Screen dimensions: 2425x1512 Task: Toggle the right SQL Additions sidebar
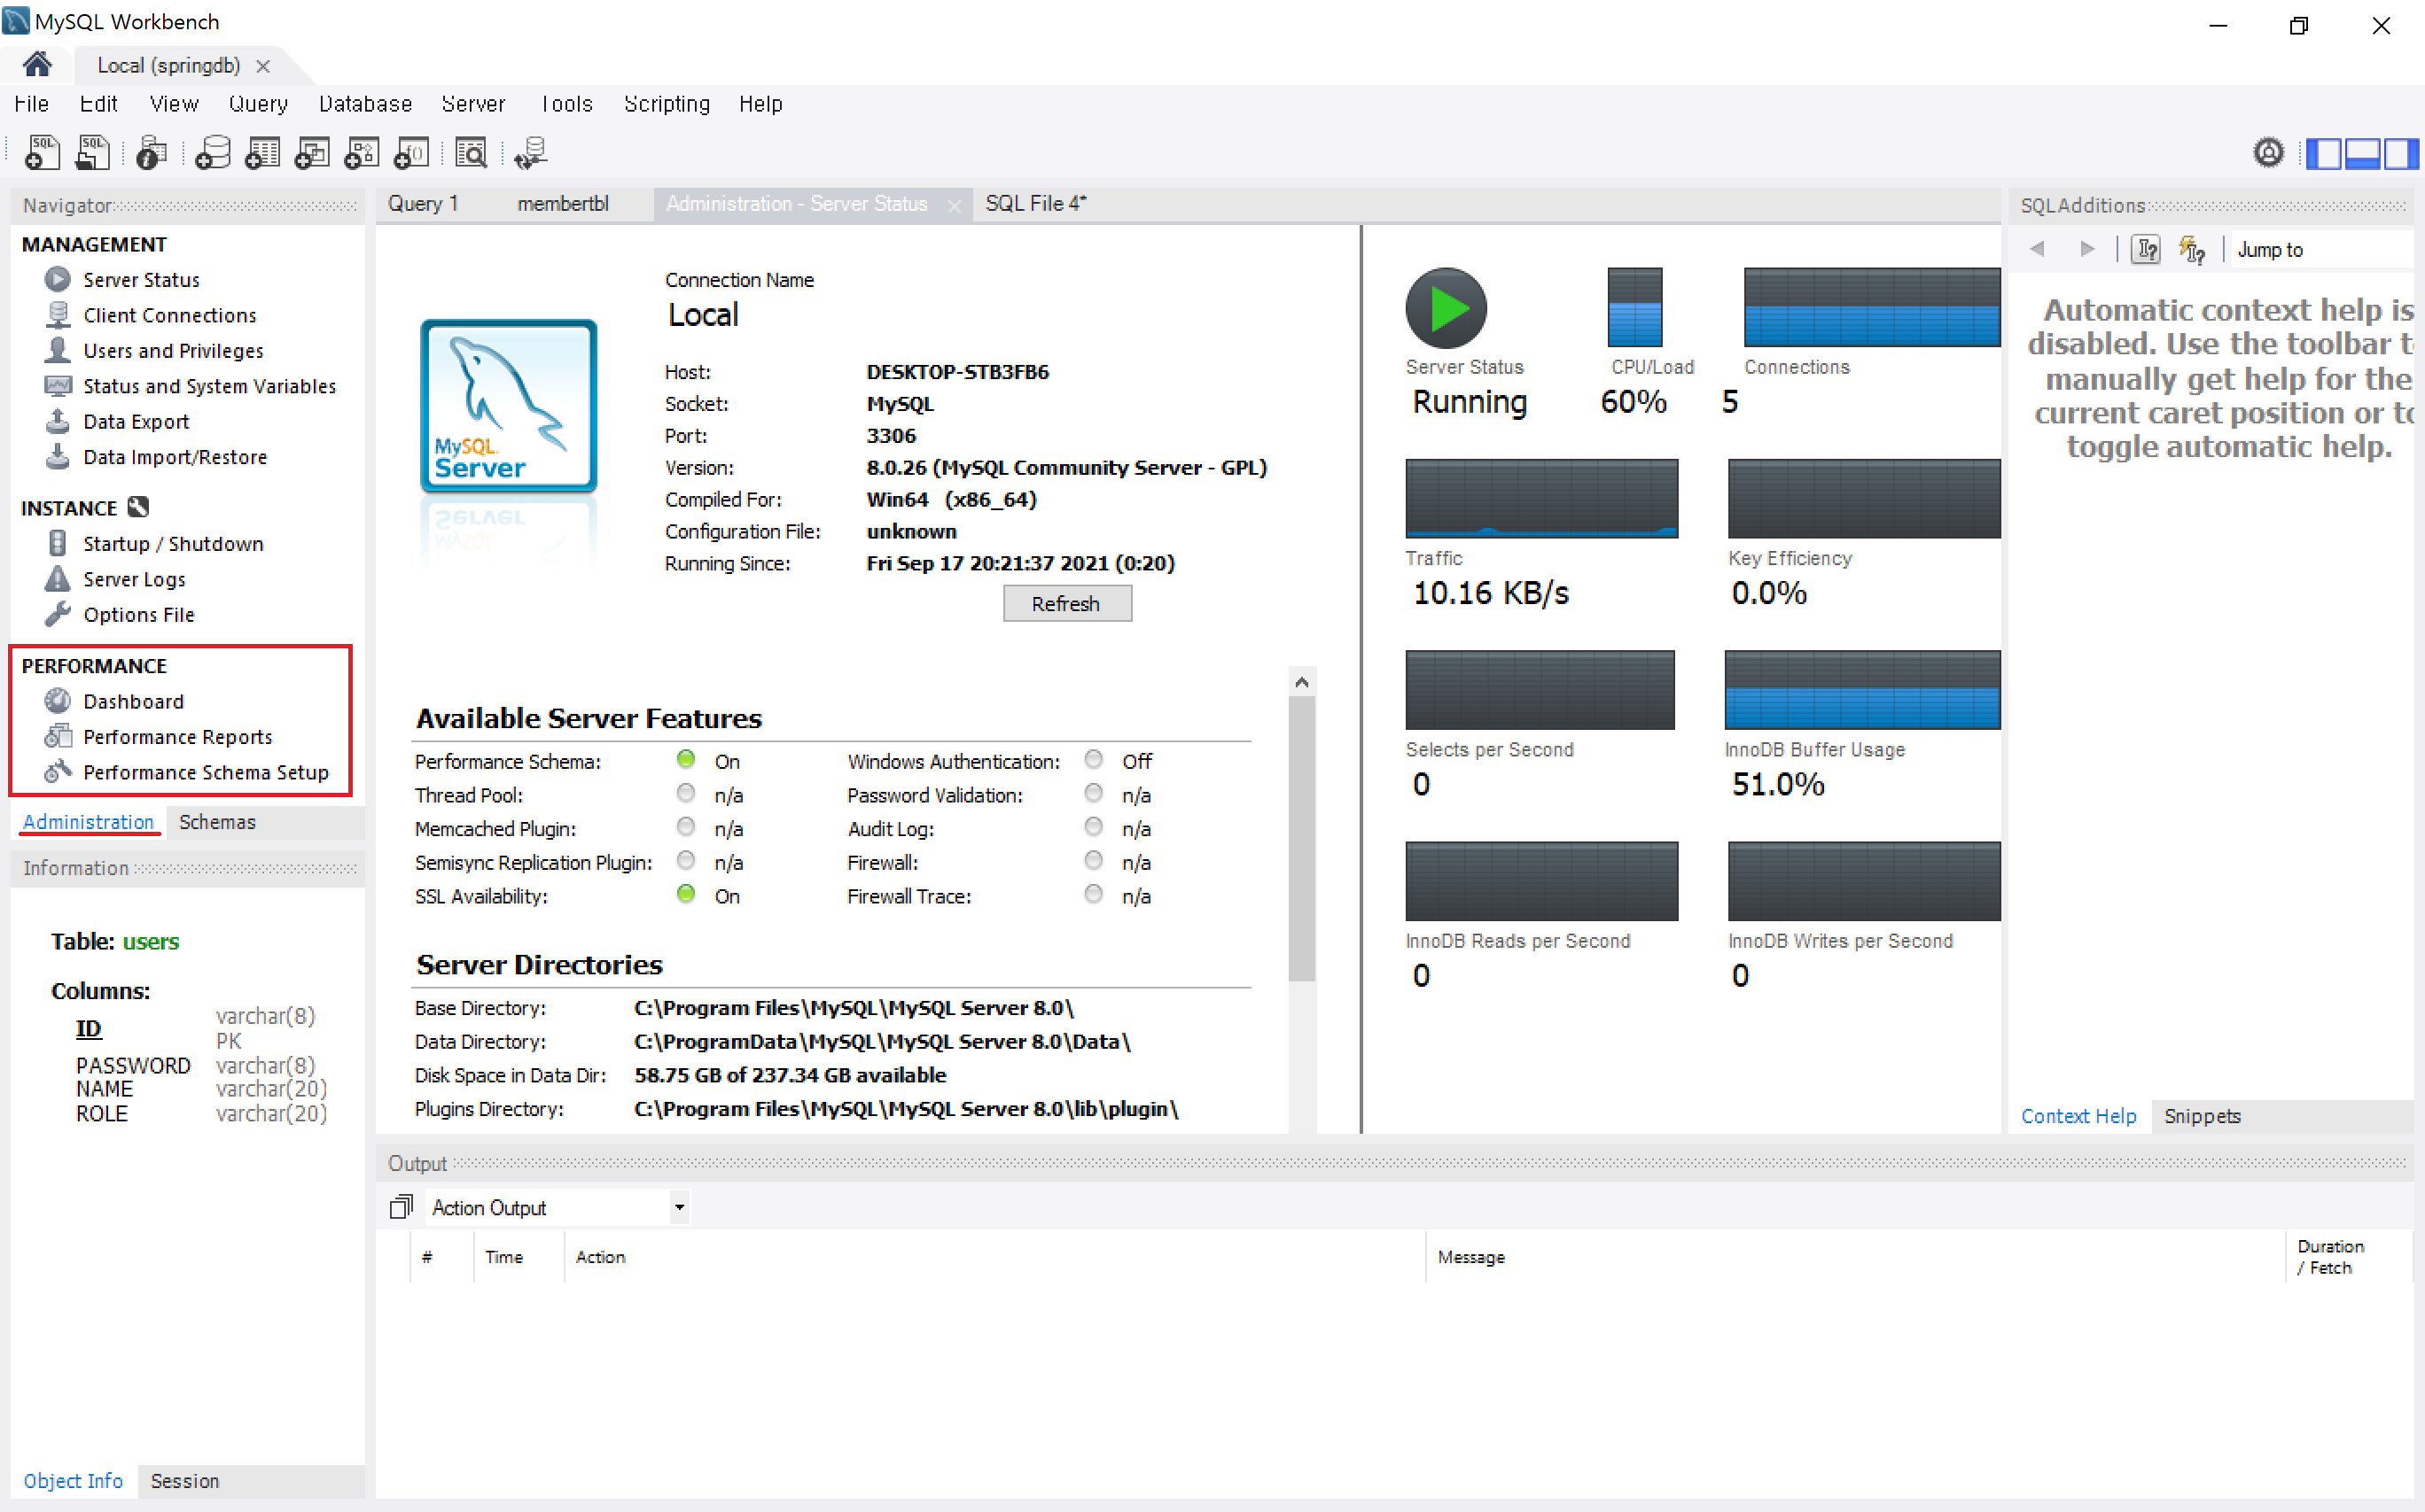(x=2400, y=153)
